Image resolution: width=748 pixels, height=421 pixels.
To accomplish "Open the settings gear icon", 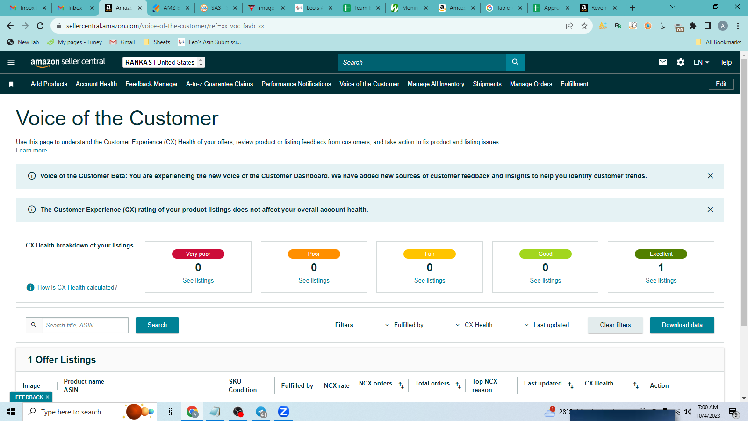I will [681, 62].
